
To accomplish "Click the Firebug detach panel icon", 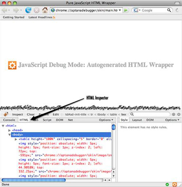I will pos(173,114).
